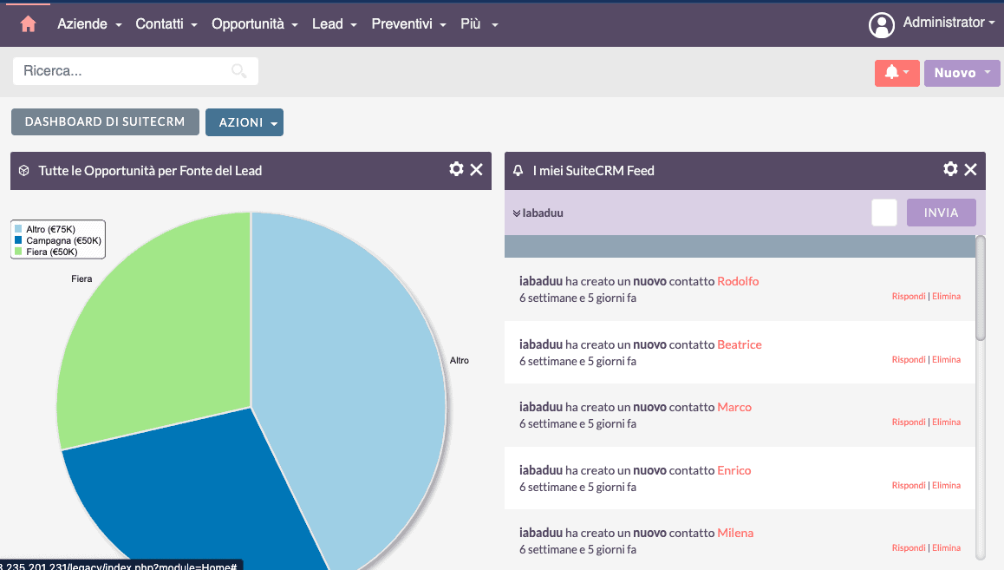Click Rispondi on the Rodolfo entry
This screenshot has height=570, width=1004.
[x=909, y=297]
